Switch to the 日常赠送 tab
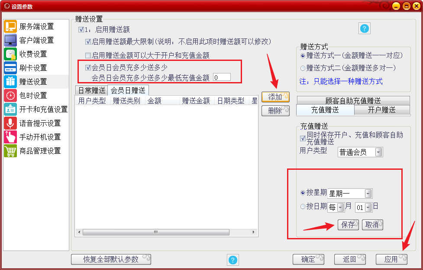The height and width of the screenshot is (270, 423). (91, 90)
